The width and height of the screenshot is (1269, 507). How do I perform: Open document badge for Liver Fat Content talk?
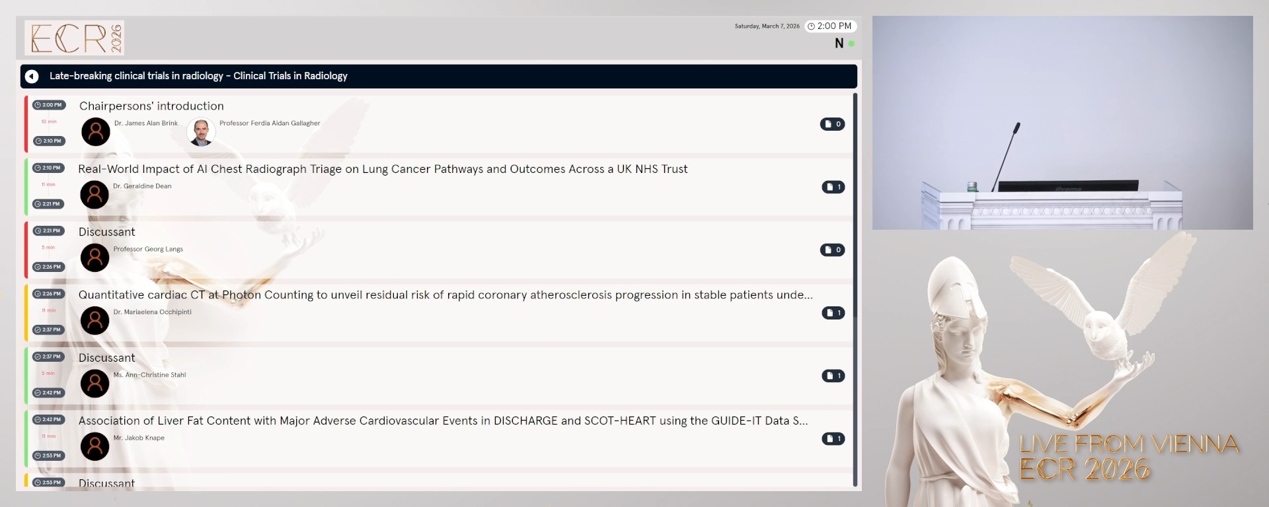tap(833, 439)
